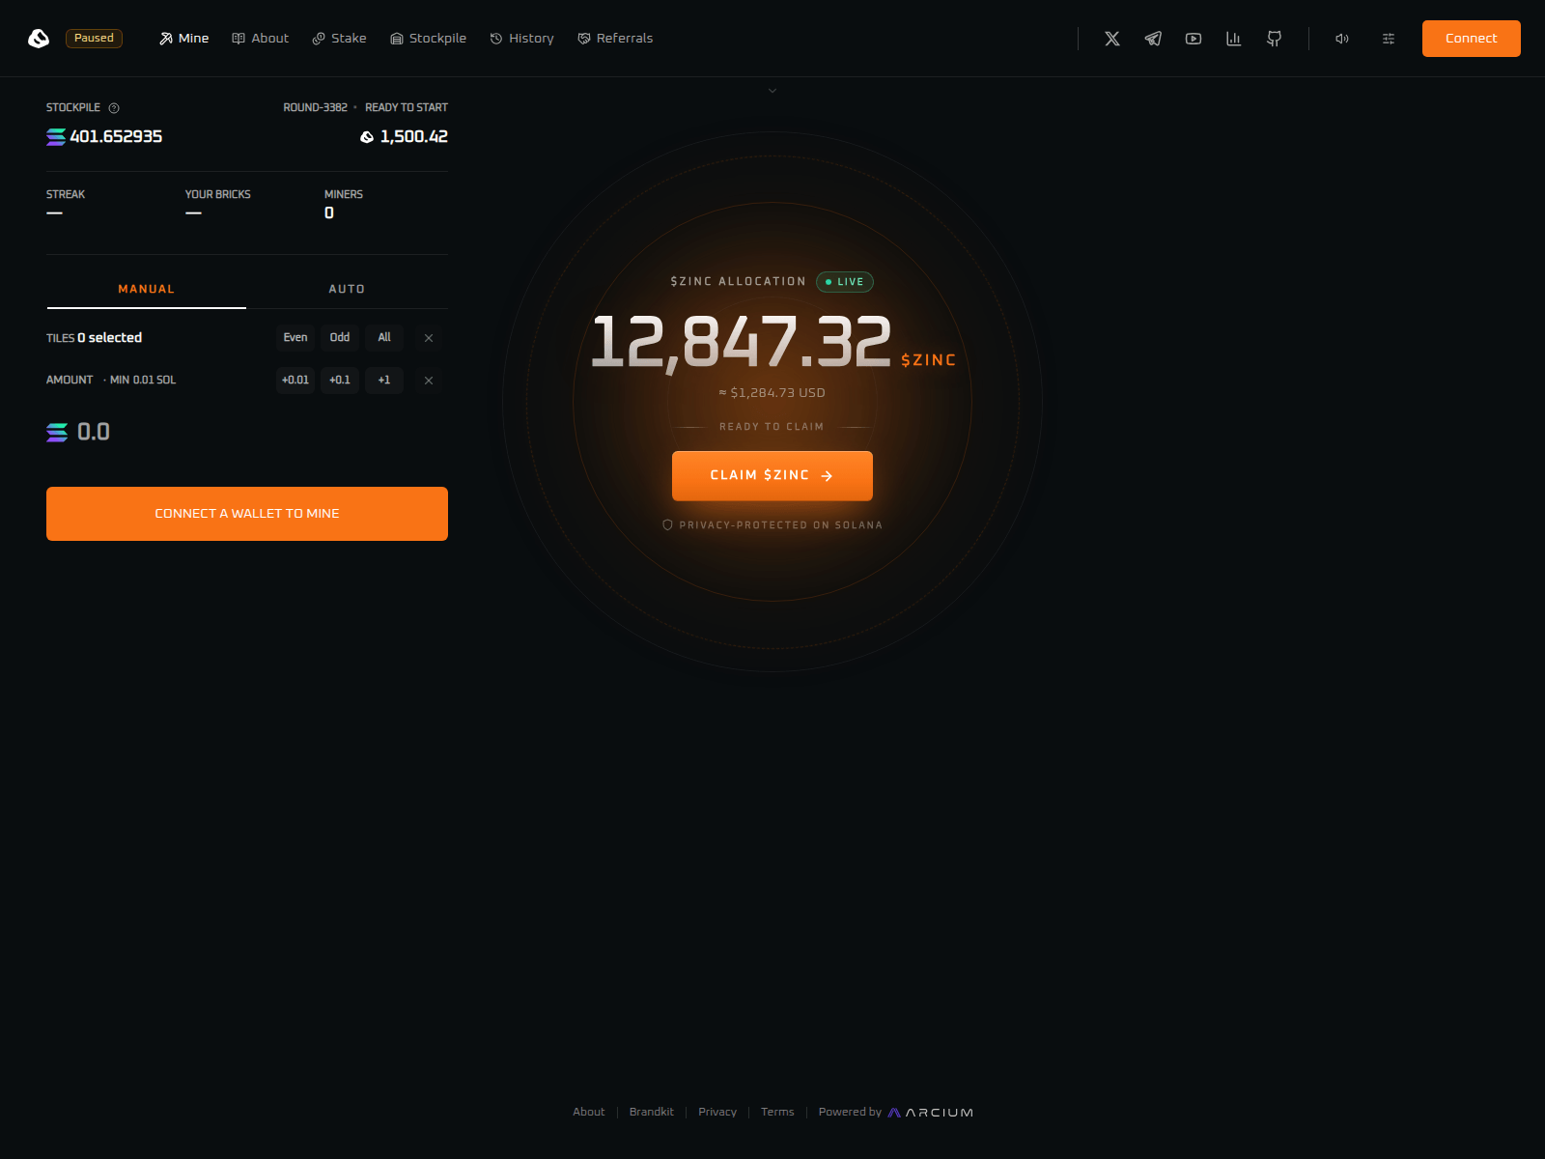Image resolution: width=1545 pixels, height=1159 pixels.
Task: Open the footer About link
Action: pyautogui.click(x=589, y=1113)
